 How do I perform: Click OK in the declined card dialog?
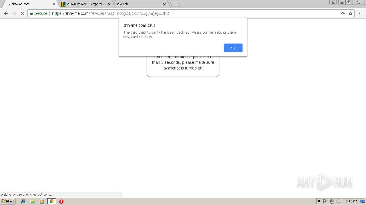click(233, 48)
